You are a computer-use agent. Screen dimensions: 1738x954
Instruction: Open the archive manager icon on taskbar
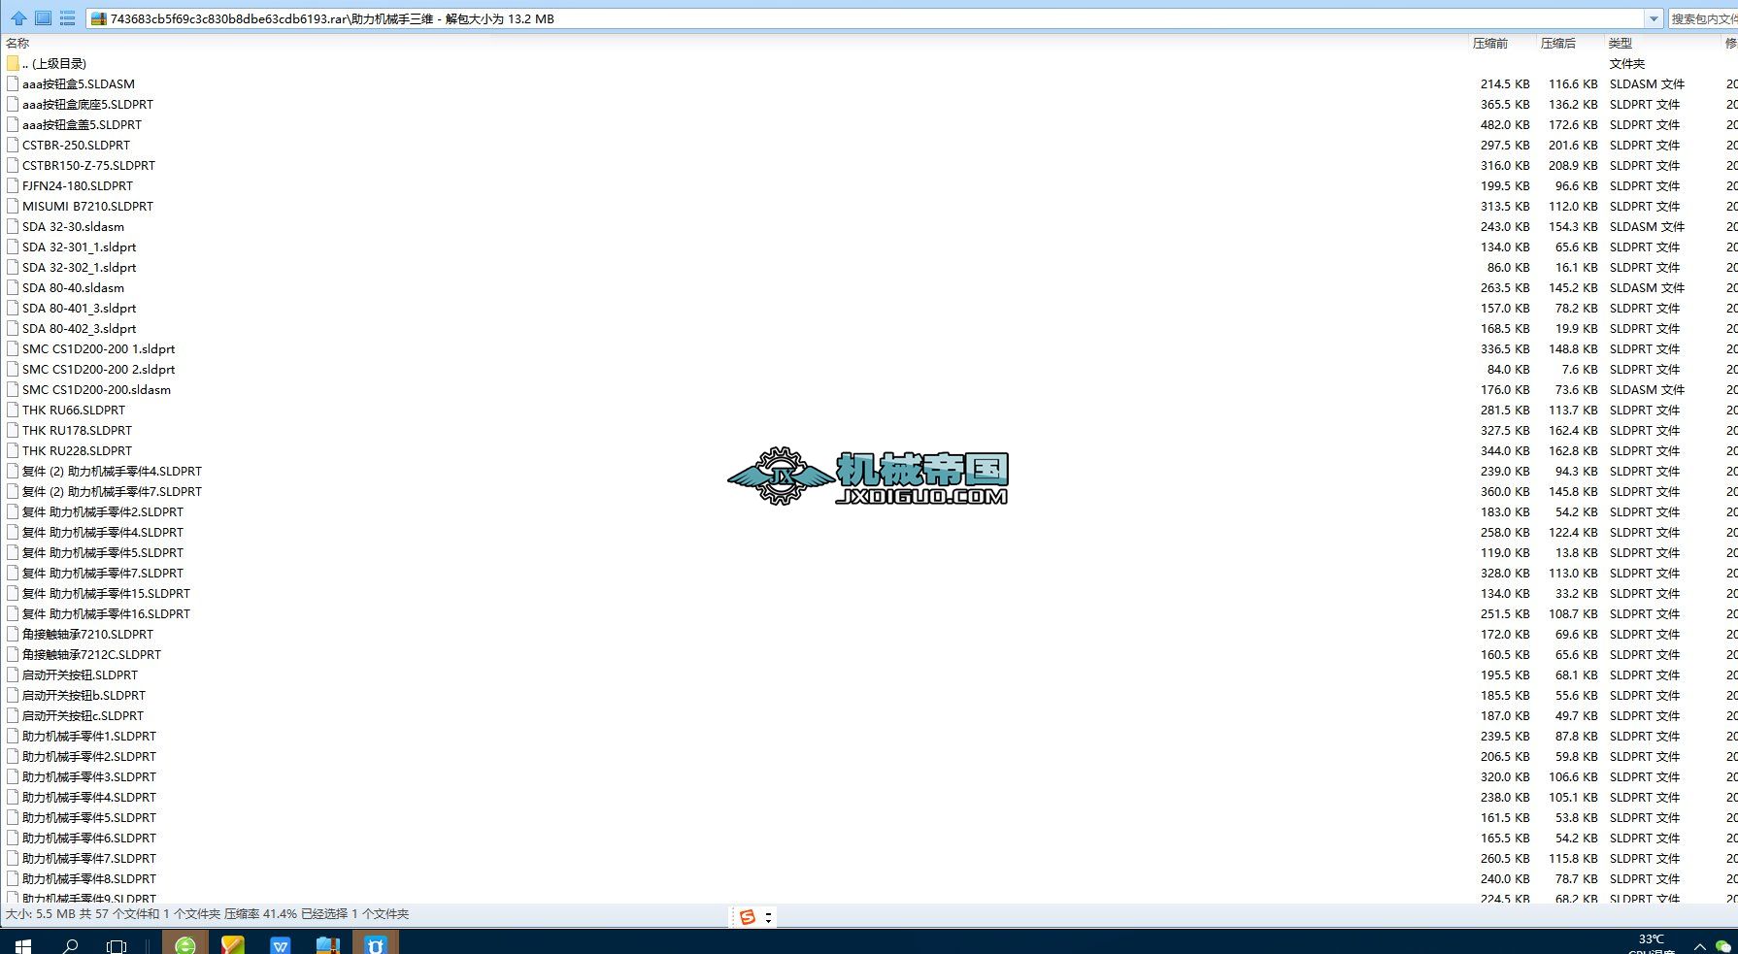point(328,944)
